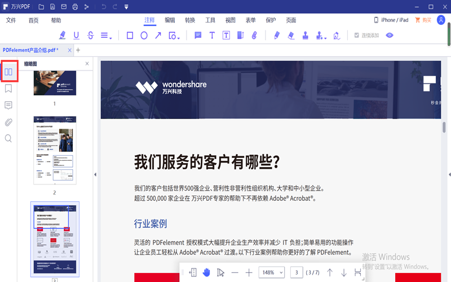Viewport: 451px width, 282px height.
Task: Activate the eraser tool
Action: click(291, 36)
